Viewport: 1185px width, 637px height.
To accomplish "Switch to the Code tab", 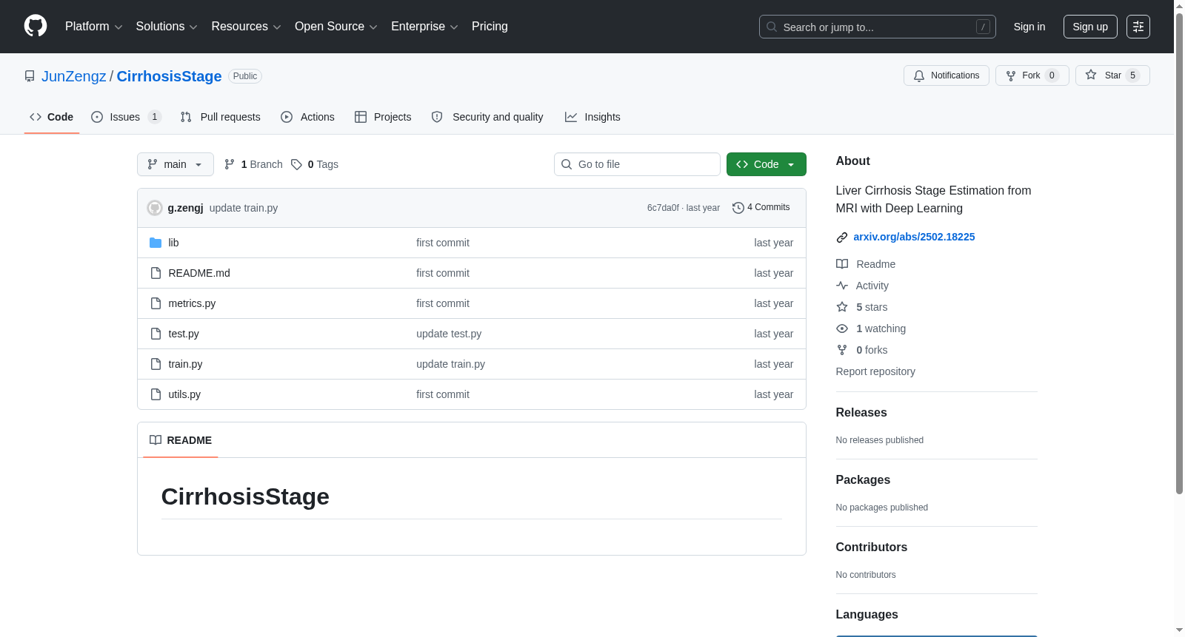I will coord(52,117).
